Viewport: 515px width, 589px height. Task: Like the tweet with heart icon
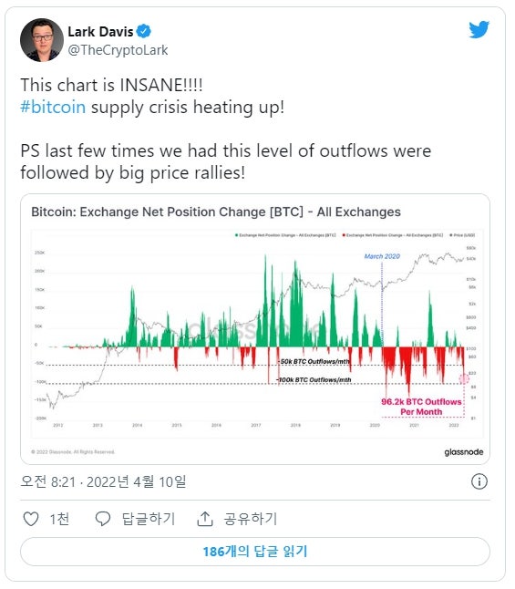pos(31,519)
